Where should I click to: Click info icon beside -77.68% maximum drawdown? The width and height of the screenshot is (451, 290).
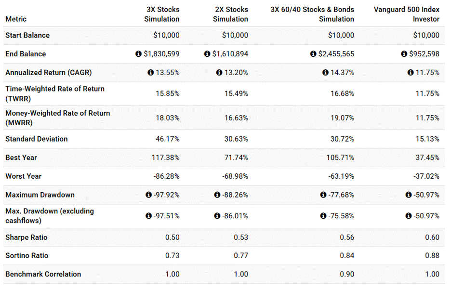[x=323, y=195]
